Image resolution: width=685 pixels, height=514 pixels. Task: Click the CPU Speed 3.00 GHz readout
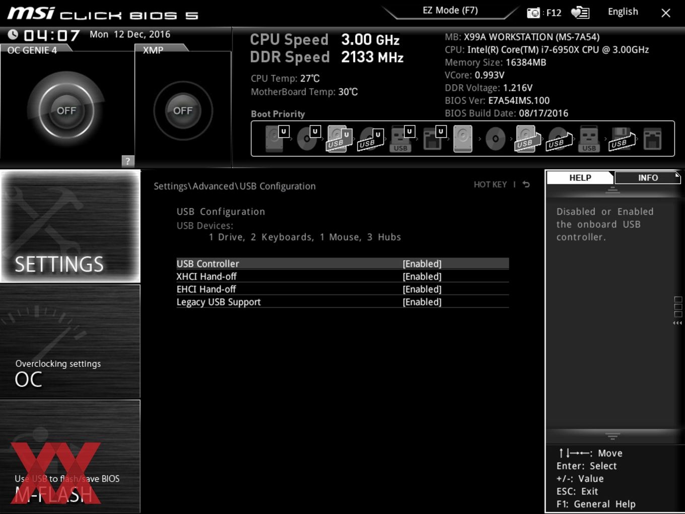[325, 39]
